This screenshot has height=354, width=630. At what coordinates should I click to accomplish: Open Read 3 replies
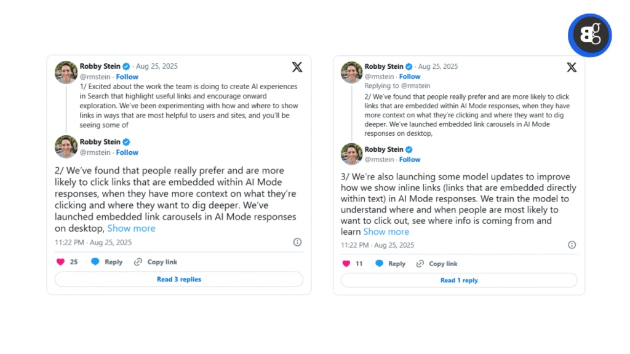point(178,279)
